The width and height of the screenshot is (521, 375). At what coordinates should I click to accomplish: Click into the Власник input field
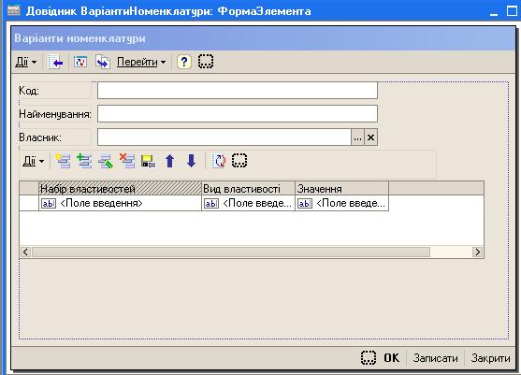224,137
